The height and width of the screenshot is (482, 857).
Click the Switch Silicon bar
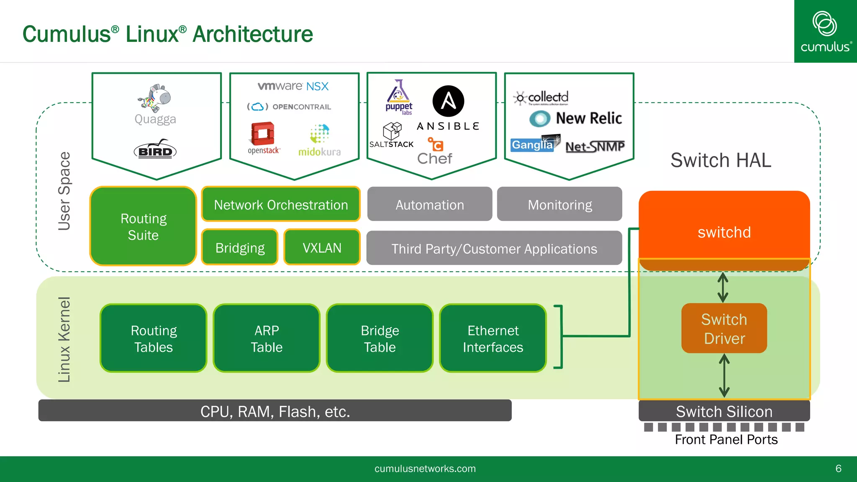coord(724,411)
